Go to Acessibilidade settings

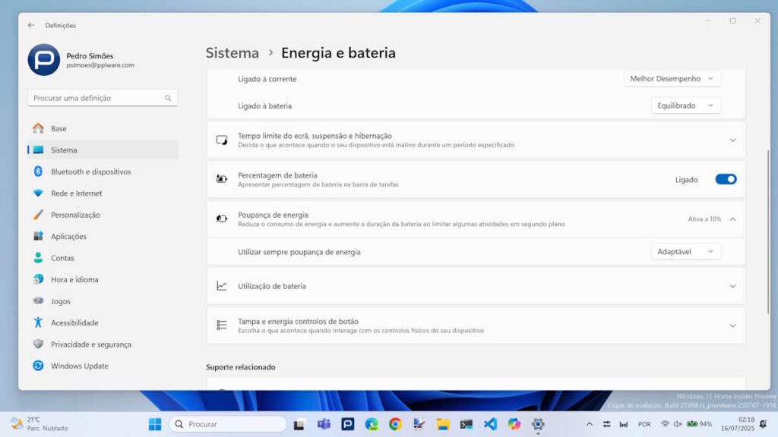pyautogui.click(x=74, y=322)
